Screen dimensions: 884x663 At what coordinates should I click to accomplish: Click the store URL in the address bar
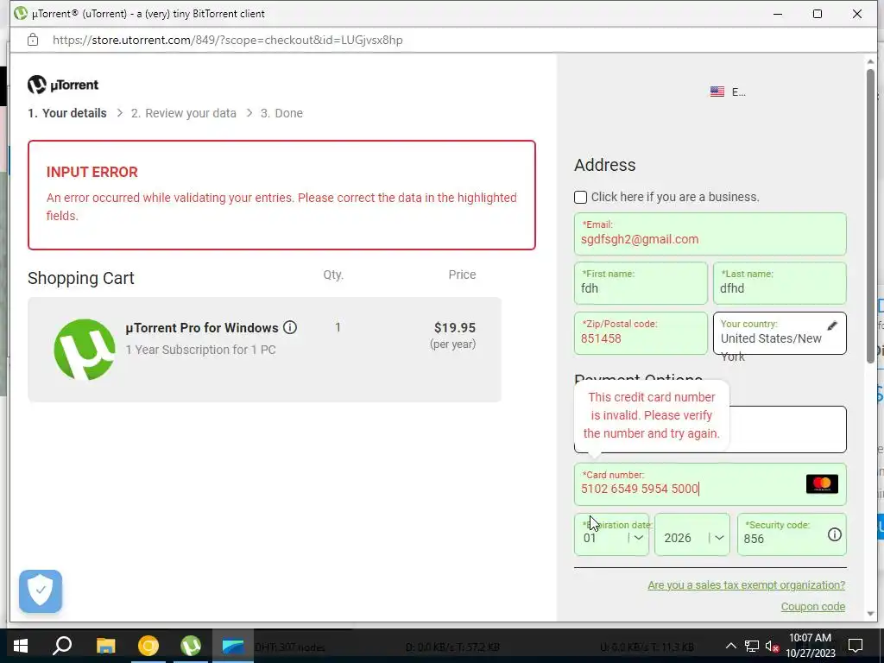[x=228, y=40]
